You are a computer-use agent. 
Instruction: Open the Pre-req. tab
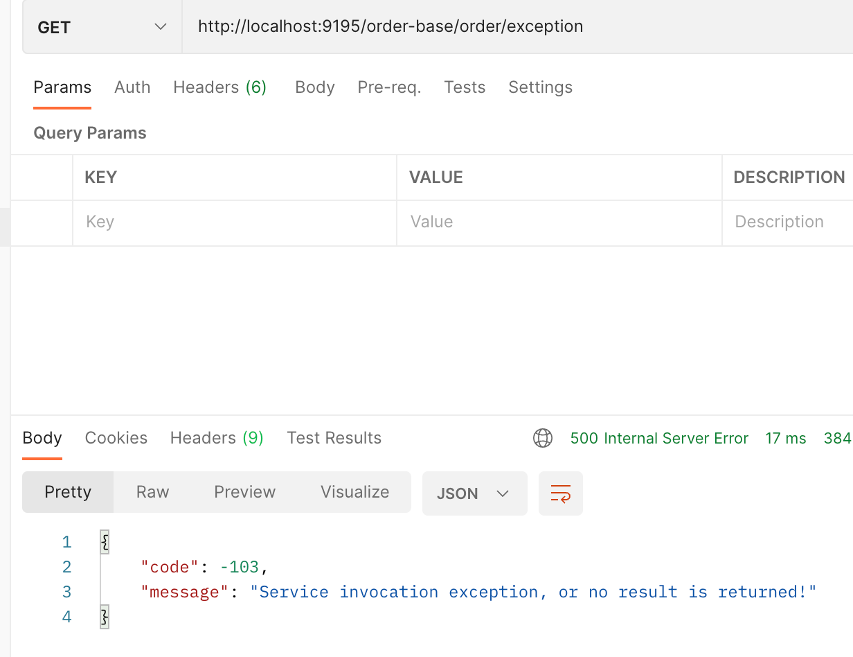click(x=389, y=87)
